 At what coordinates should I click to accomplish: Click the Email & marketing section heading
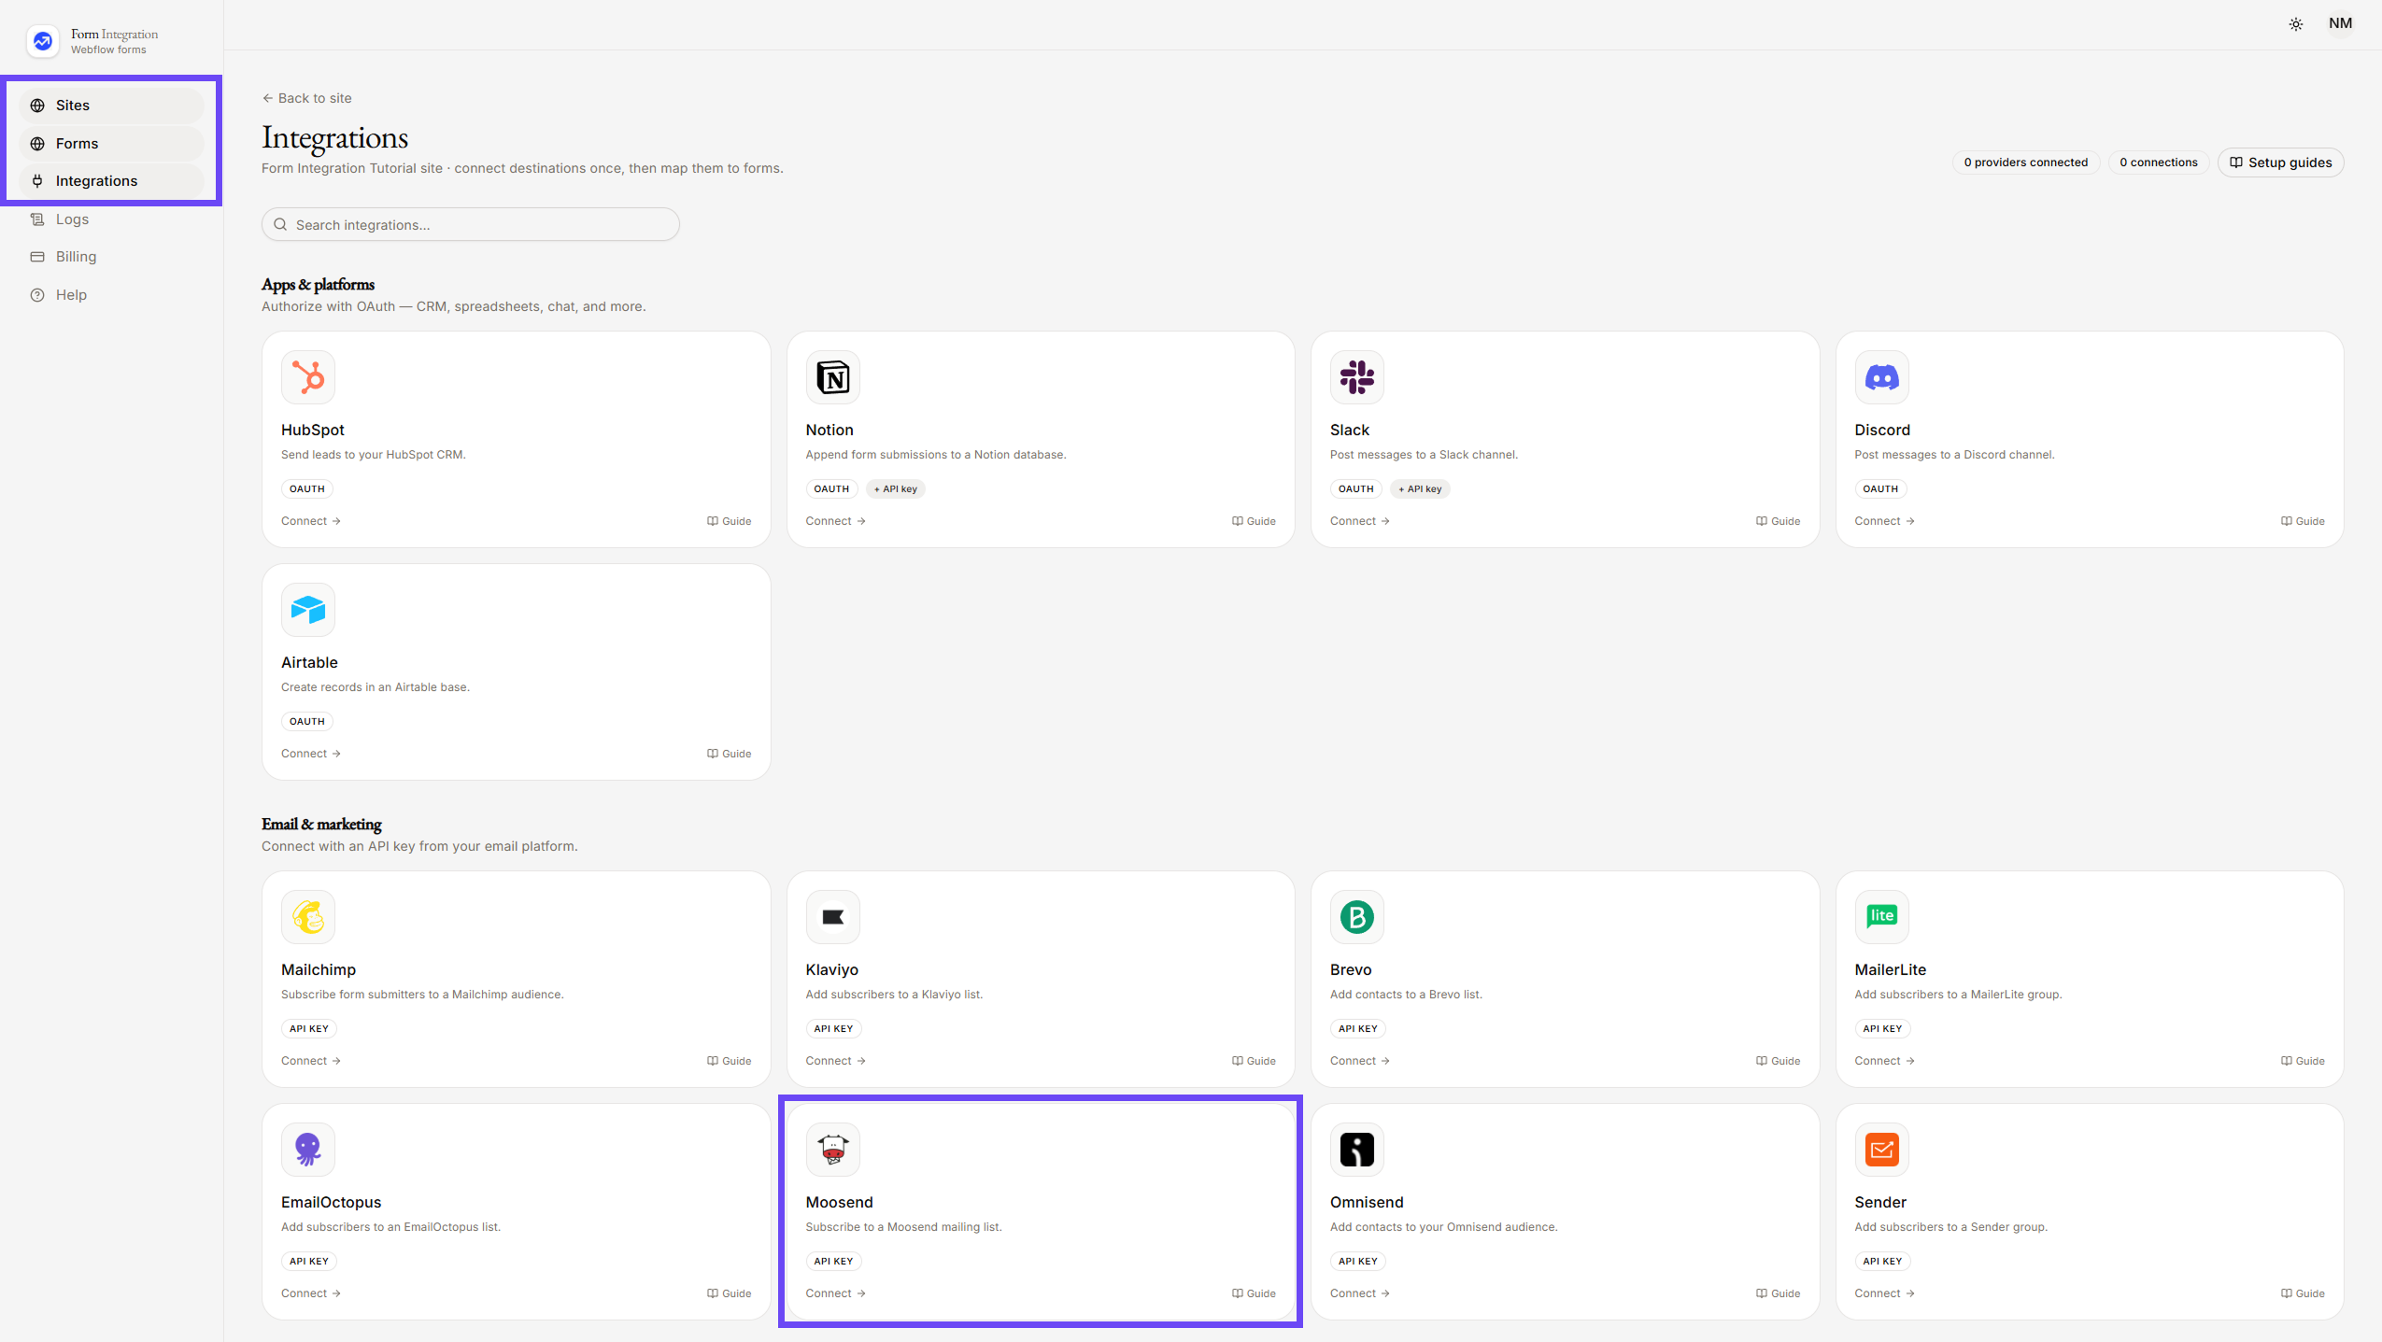pyautogui.click(x=321, y=825)
